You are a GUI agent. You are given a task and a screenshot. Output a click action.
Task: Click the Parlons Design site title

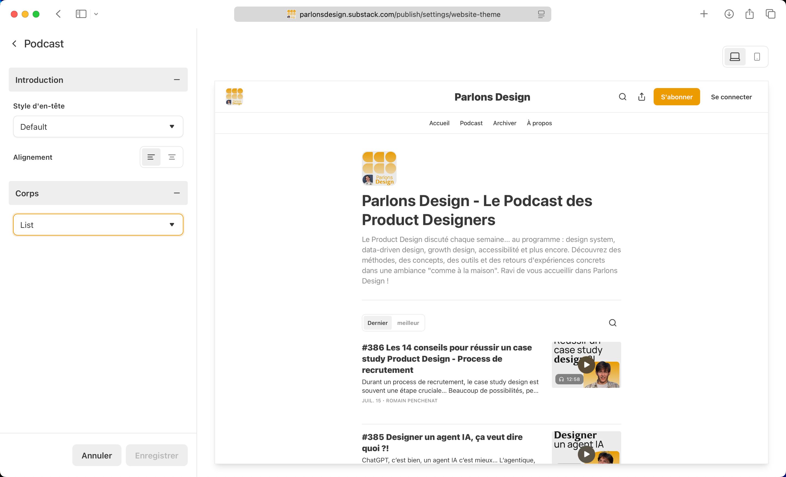492,97
